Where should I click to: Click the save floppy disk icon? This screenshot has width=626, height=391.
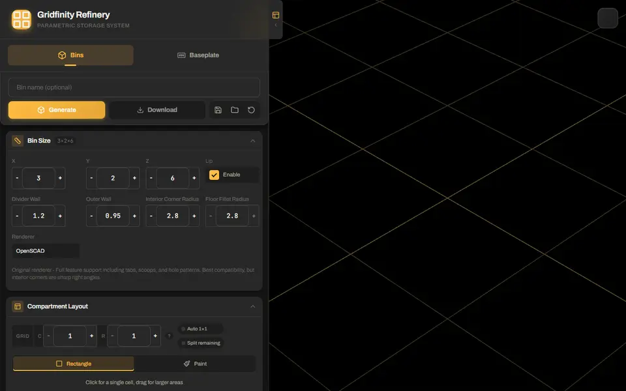pyautogui.click(x=218, y=109)
